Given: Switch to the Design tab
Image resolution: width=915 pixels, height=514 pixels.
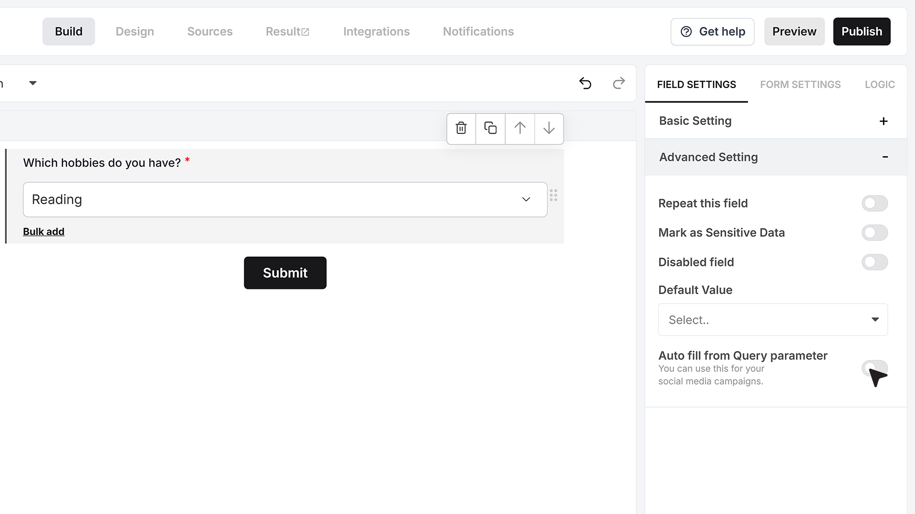Looking at the screenshot, I should click(x=135, y=31).
